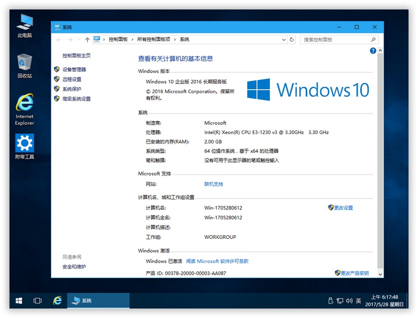This screenshot has height=318, width=418.
Task: Click the search magnifier icon
Action: click(x=373, y=40)
